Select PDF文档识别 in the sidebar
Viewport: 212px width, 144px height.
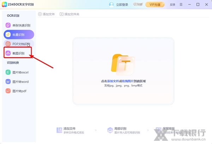coord(19,44)
